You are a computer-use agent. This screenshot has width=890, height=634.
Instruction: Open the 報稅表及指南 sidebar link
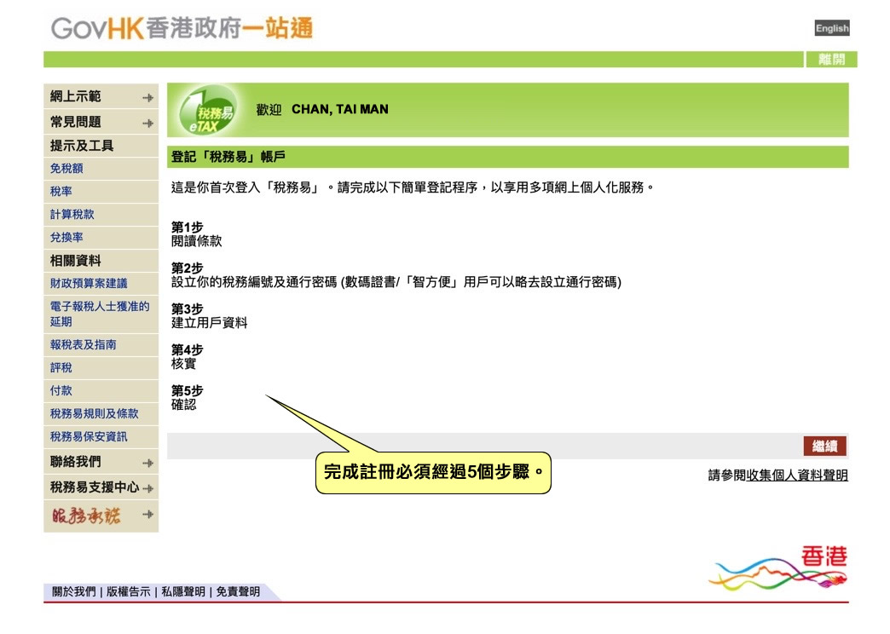click(83, 344)
